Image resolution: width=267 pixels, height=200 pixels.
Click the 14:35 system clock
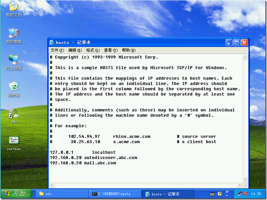(x=256, y=194)
